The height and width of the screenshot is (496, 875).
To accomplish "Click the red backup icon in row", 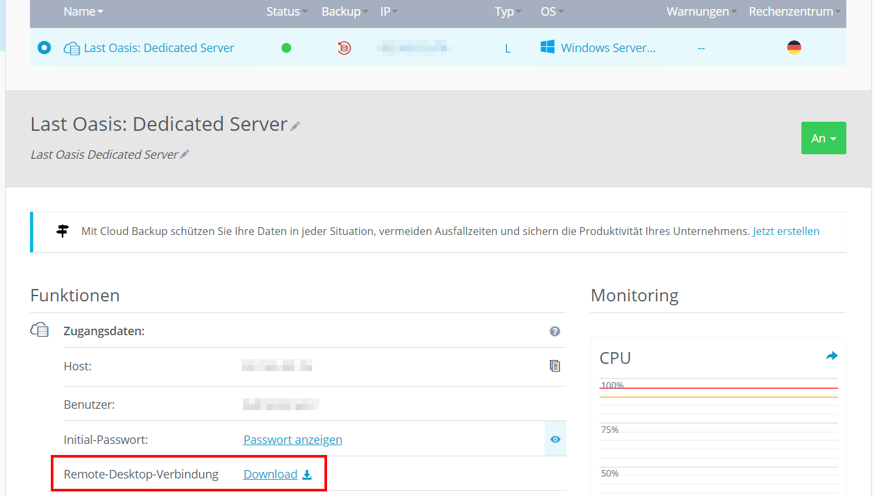I will 344,48.
